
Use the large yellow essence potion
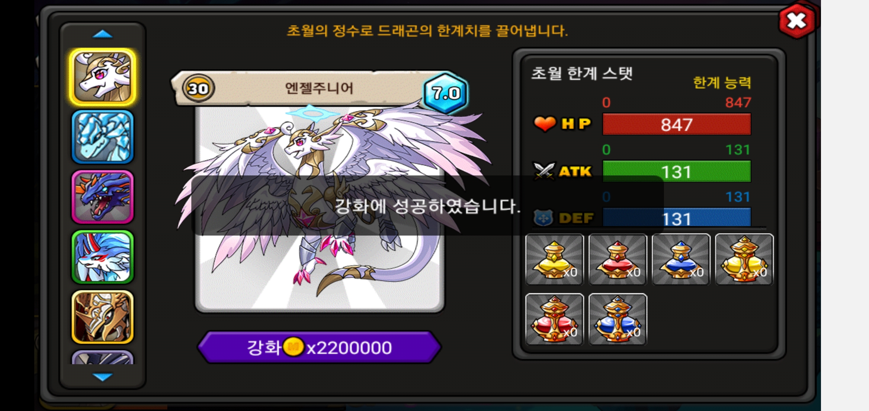coord(744,260)
